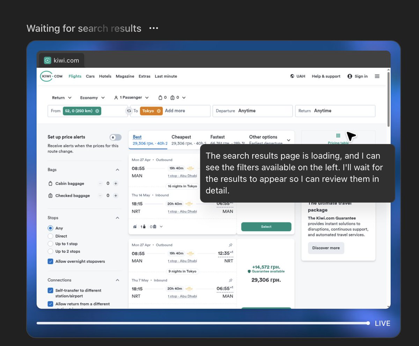
Task: Choose Up to 1 stop
Action: point(50,244)
